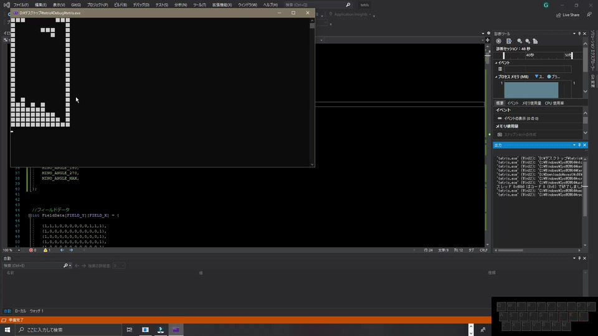The image size is (598, 336).
Task: Open the zoom level 100% dropdown
Action: pyautogui.click(x=19, y=250)
